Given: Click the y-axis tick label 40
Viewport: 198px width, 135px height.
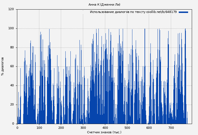Looking at the screenshot, I should 12,85.
